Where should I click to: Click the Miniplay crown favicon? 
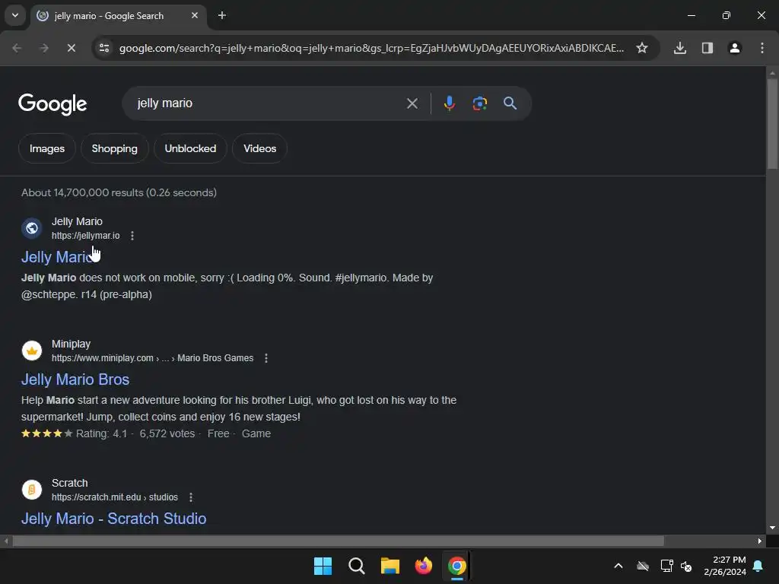[32, 351]
